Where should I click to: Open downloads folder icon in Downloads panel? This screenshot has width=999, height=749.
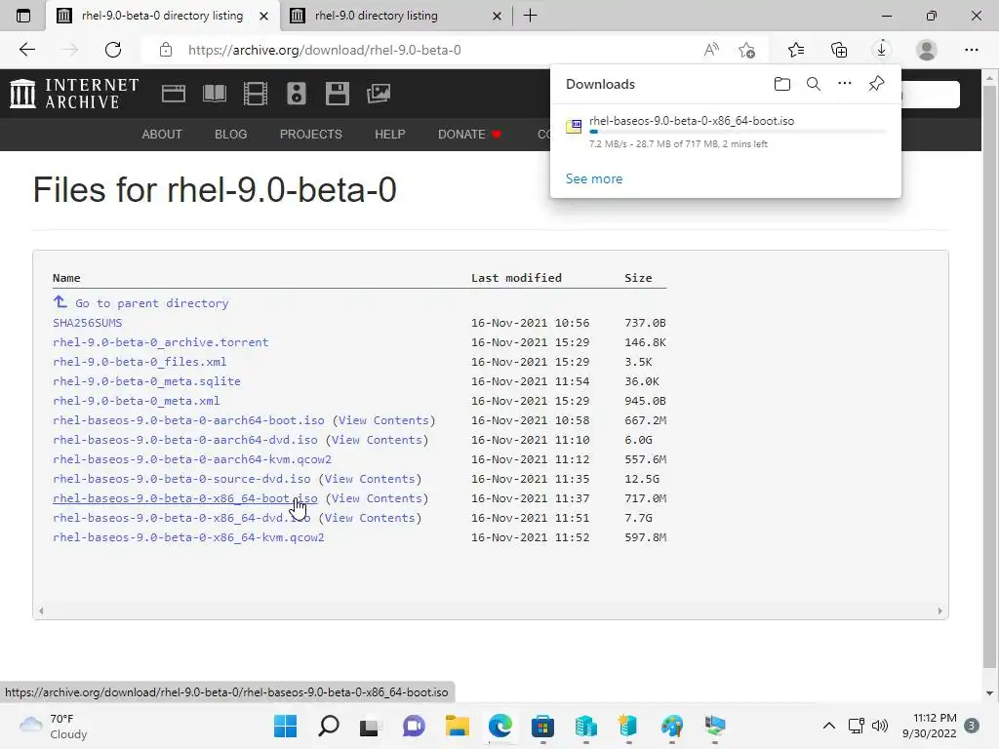click(x=782, y=84)
